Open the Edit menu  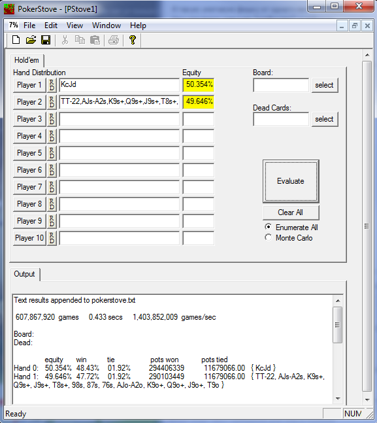[51, 25]
